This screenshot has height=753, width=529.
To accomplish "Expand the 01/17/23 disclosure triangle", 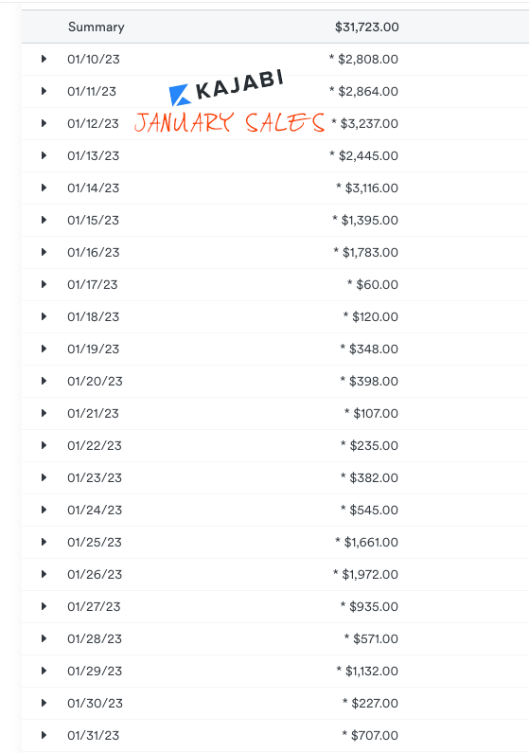I will click(44, 284).
